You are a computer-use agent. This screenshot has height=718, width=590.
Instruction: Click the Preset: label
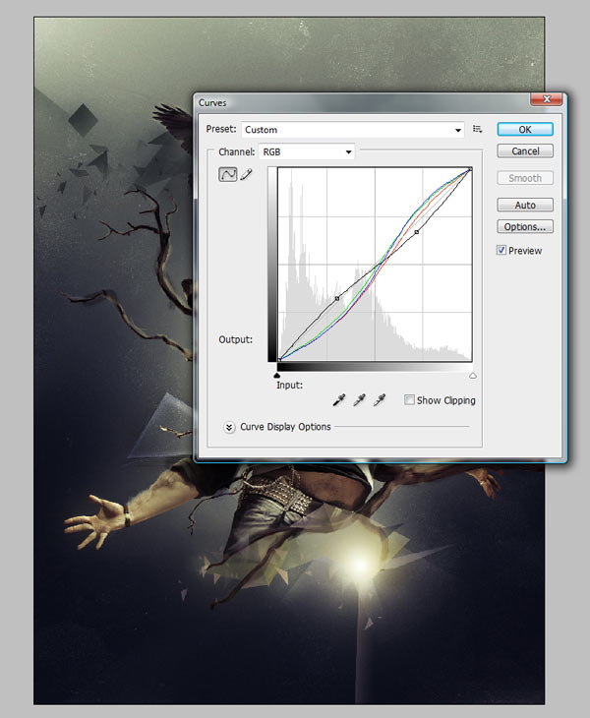221,129
